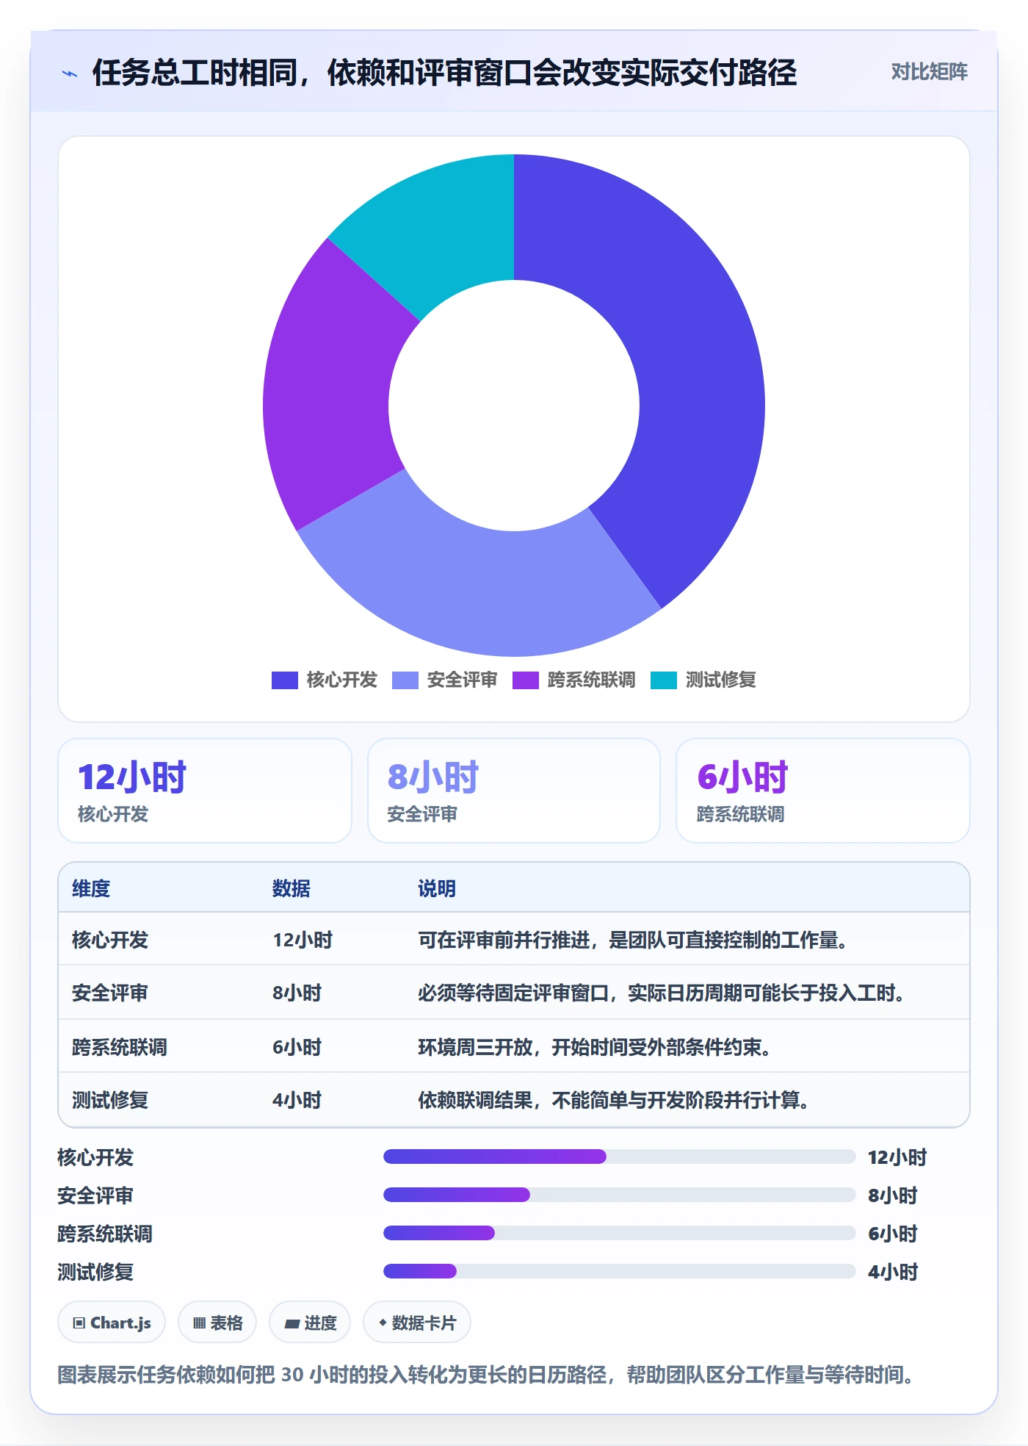Open the 6小时 跨系统联调 stat card
The width and height of the screenshot is (1028, 1446).
coord(822,791)
